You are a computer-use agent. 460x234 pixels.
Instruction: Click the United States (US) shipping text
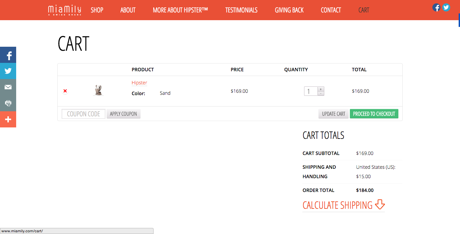376,167
